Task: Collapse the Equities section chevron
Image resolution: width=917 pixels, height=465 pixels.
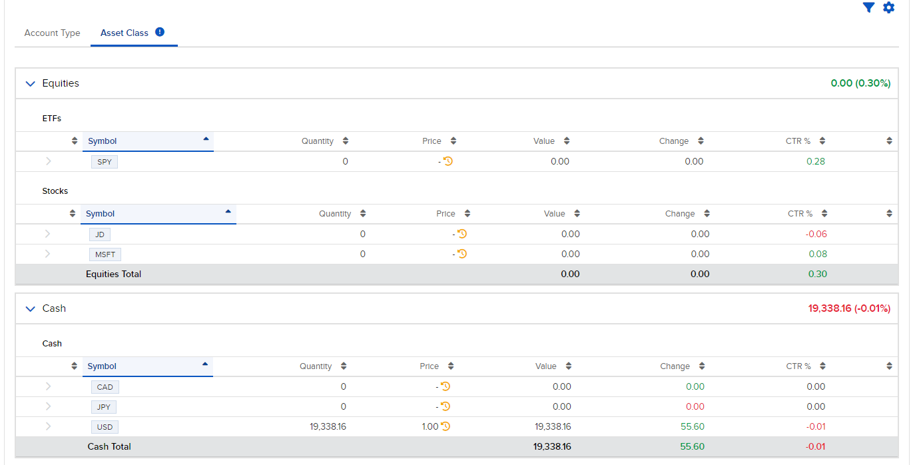Action: tap(30, 83)
